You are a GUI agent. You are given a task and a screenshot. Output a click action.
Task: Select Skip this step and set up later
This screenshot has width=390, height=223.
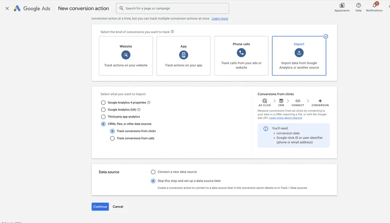pos(153,181)
